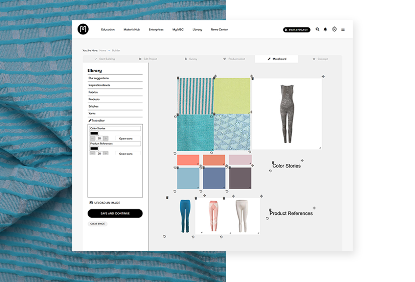Expand the Yarns library section

[x=92, y=113]
